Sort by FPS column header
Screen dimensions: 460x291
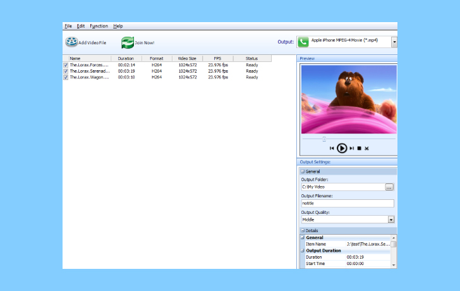[217, 58]
